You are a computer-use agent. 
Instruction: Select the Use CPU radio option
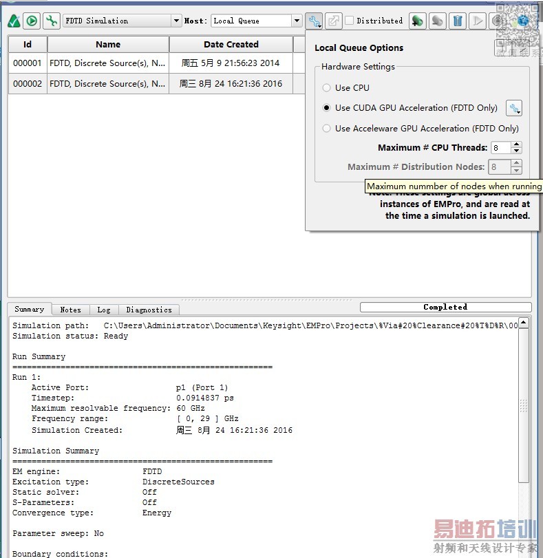(326, 87)
